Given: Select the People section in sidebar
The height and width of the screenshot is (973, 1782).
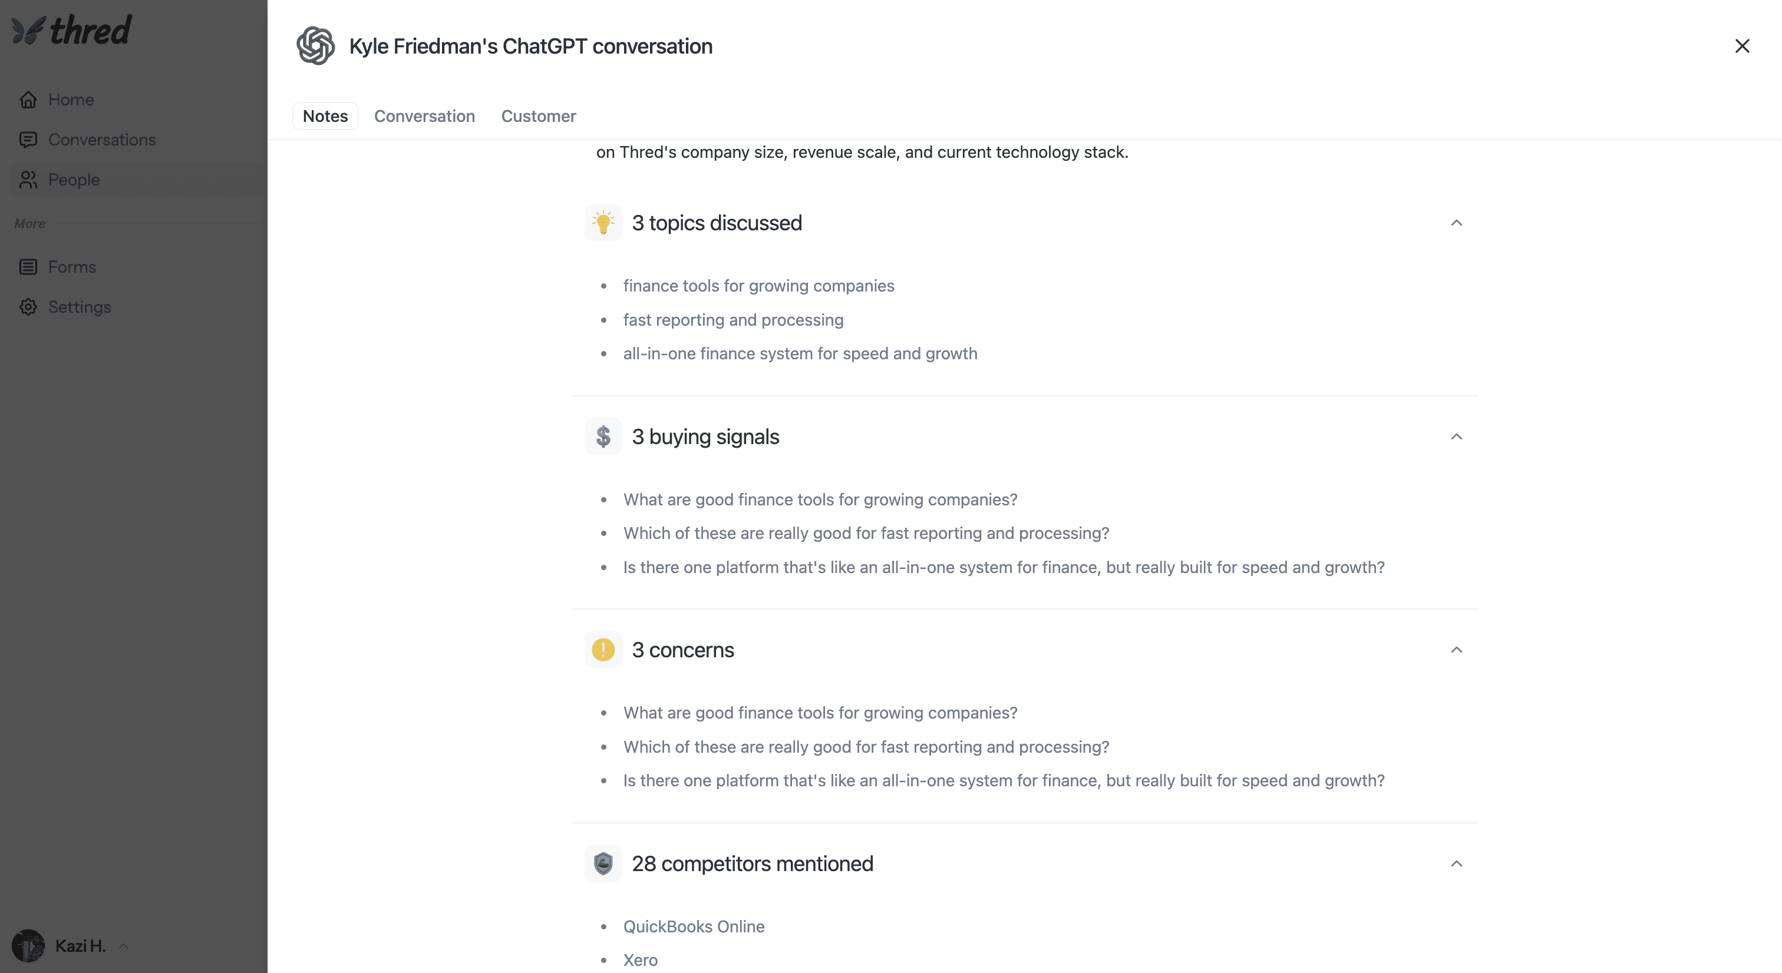Looking at the screenshot, I should pos(72,179).
